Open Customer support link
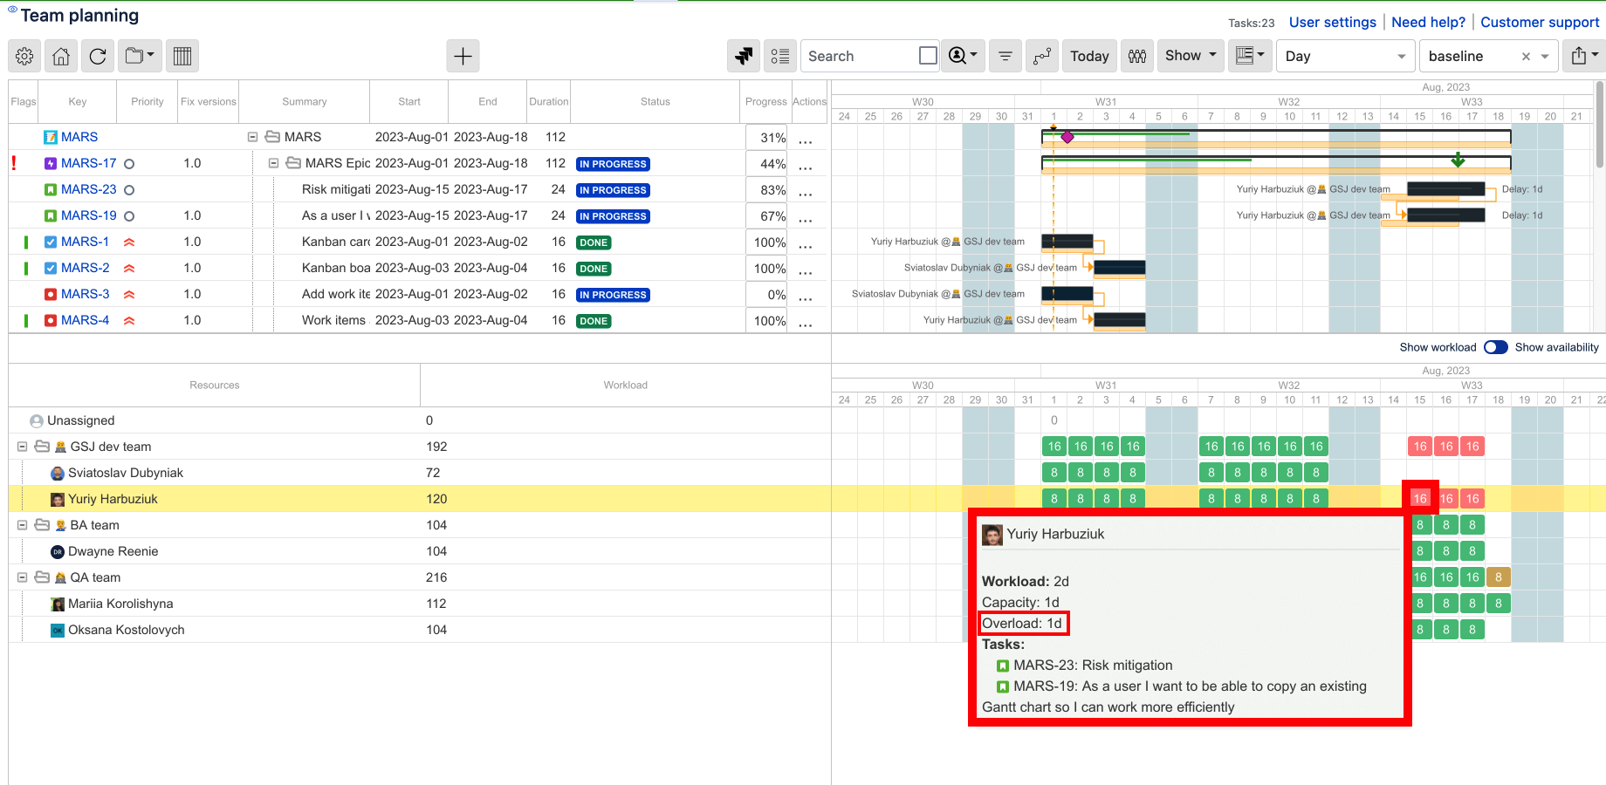This screenshot has width=1606, height=785. 1540,23
